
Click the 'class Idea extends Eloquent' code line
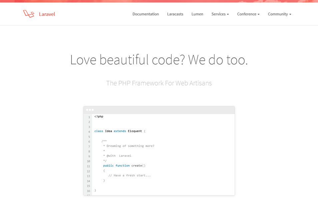pyautogui.click(x=120, y=131)
